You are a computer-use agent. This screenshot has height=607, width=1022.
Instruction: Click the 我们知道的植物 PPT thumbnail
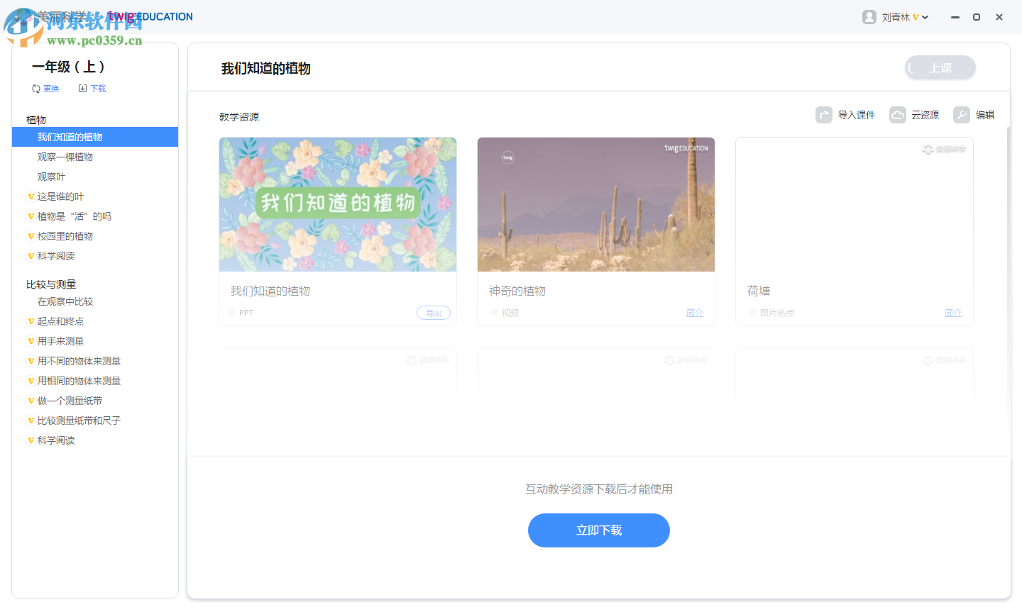point(338,204)
